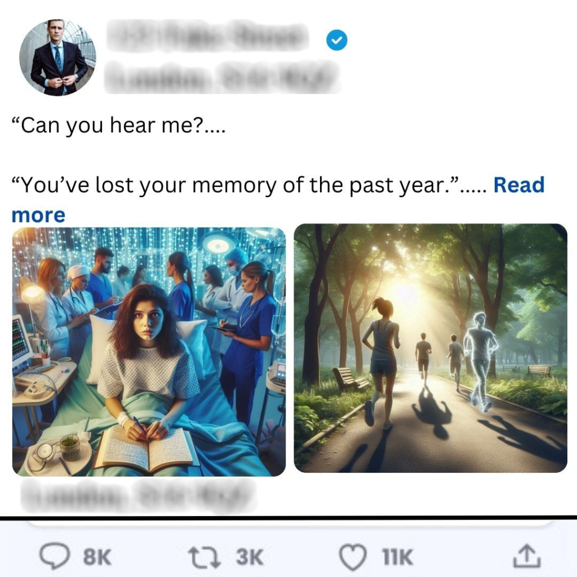The height and width of the screenshot is (577, 577).
Task: Open the author's circular profile picture
Action: [58, 58]
